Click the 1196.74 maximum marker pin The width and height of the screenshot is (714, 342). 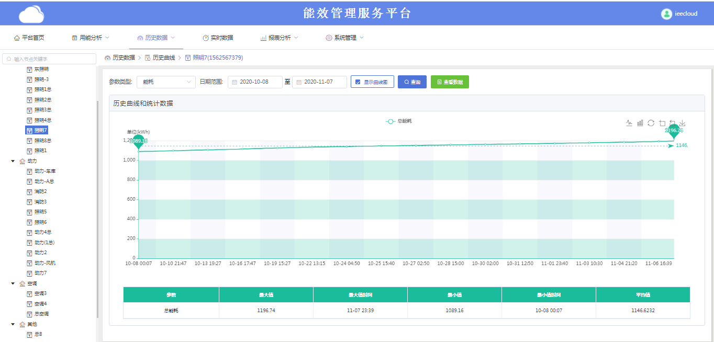[x=674, y=131]
